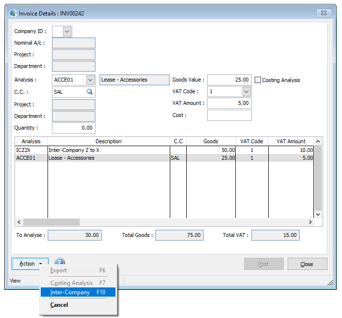Open the Analysis ACCE01 dropdown arrow

click(x=90, y=80)
